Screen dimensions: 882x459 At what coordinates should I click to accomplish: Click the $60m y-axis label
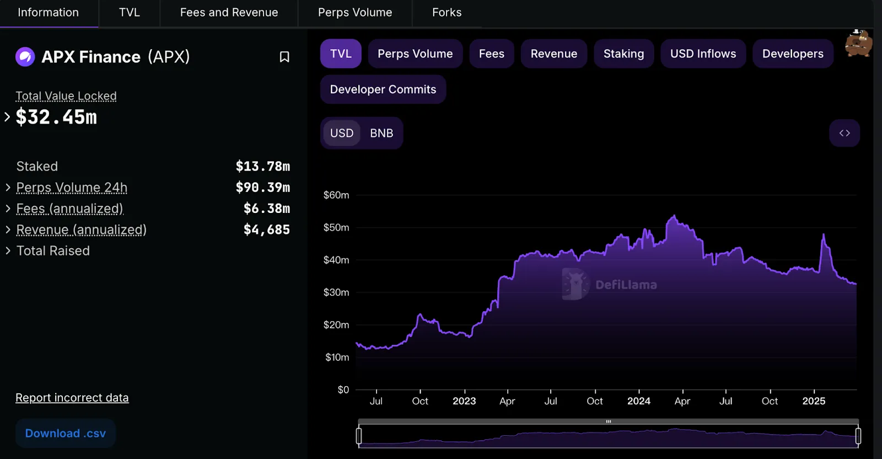(x=336, y=195)
